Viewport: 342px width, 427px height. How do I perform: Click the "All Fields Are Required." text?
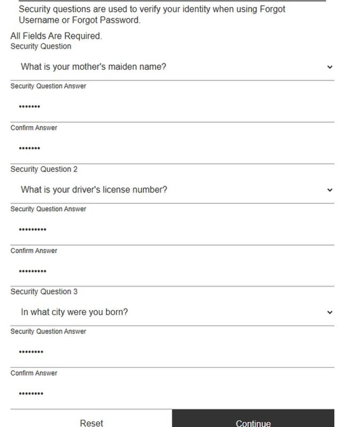tap(56, 36)
